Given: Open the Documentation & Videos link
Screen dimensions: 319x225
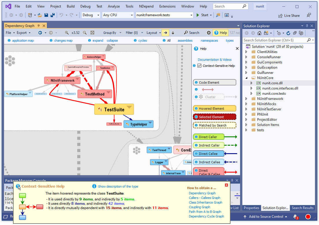Looking at the screenshot, I should tap(215, 60).
